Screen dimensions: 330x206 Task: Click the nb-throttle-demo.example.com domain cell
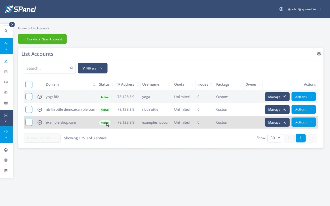tap(71, 109)
